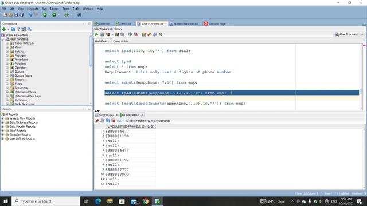Click the SQL link in Query Result toolbar
This screenshot has width=367, height=206.
point(119,121)
